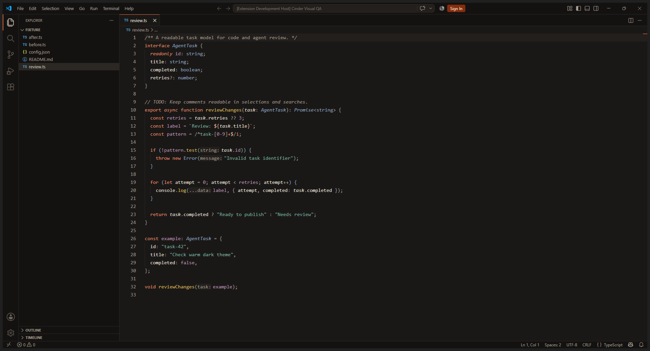The height and width of the screenshot is (351, 650).
Task: Click the reviewChanges function name on line 10
Action: coord(224,110)
